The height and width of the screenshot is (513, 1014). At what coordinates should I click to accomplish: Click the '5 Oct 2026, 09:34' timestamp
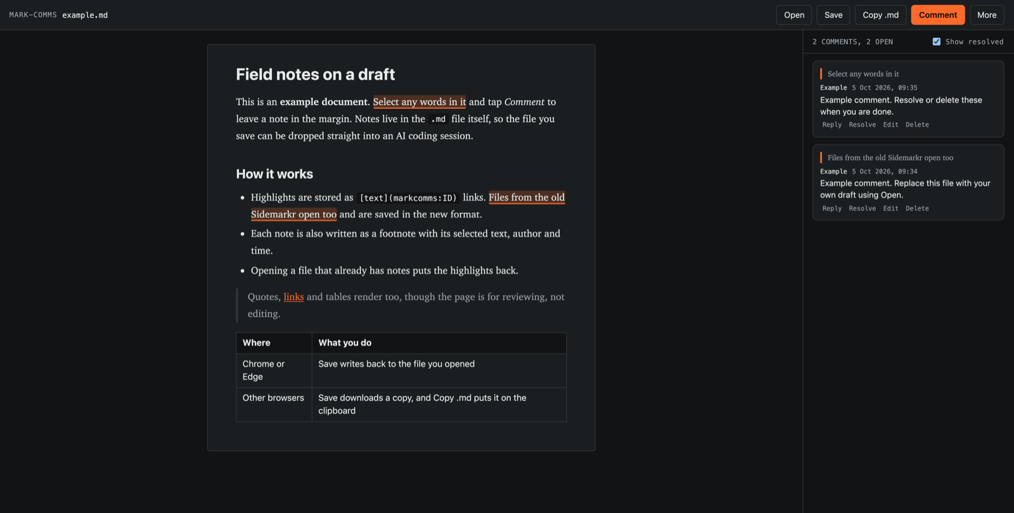(885, 172)
